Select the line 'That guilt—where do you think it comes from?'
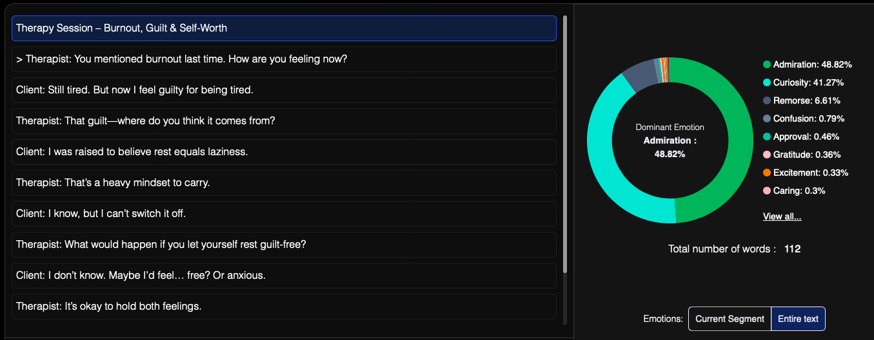Viewport: 874px width, 340px height. 284,121
